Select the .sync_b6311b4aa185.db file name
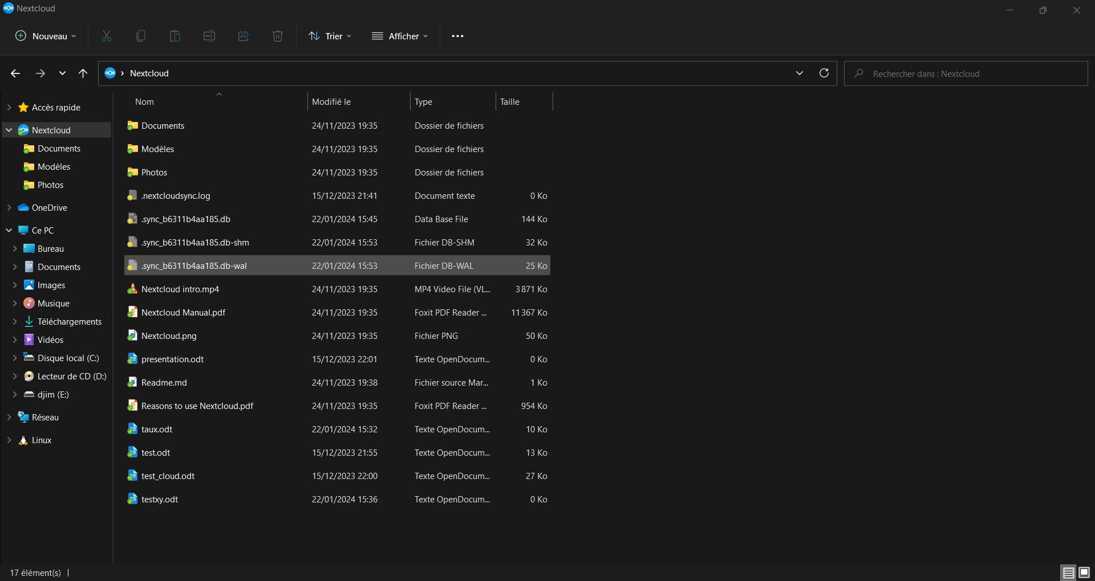 (186, 219)
